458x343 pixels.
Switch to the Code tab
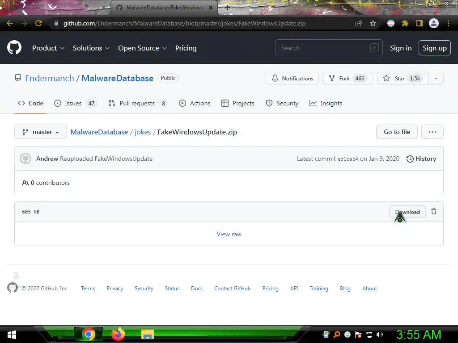(30, 103)
